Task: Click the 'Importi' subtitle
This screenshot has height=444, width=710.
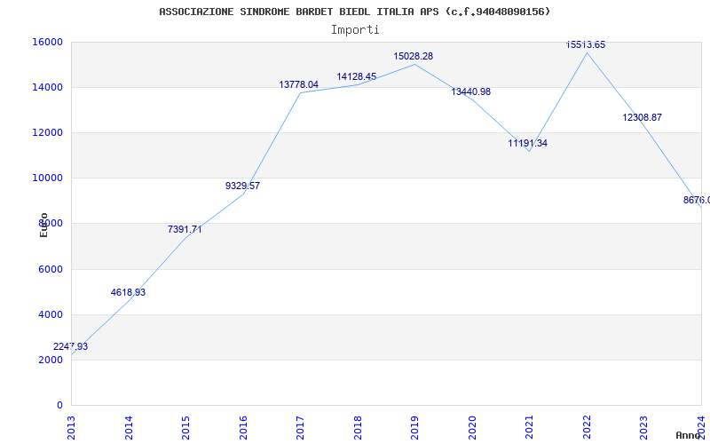Action: (x=355, y=30)
